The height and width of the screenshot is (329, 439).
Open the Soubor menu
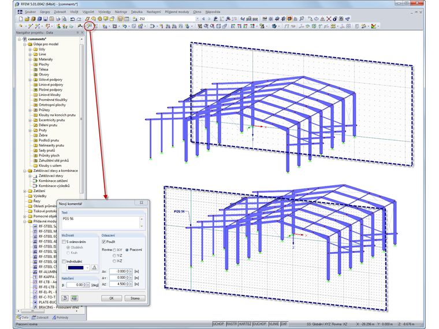click(x=30, y=12)
